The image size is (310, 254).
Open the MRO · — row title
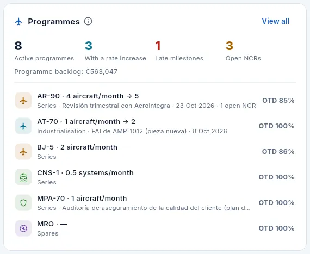coord(52,224)
